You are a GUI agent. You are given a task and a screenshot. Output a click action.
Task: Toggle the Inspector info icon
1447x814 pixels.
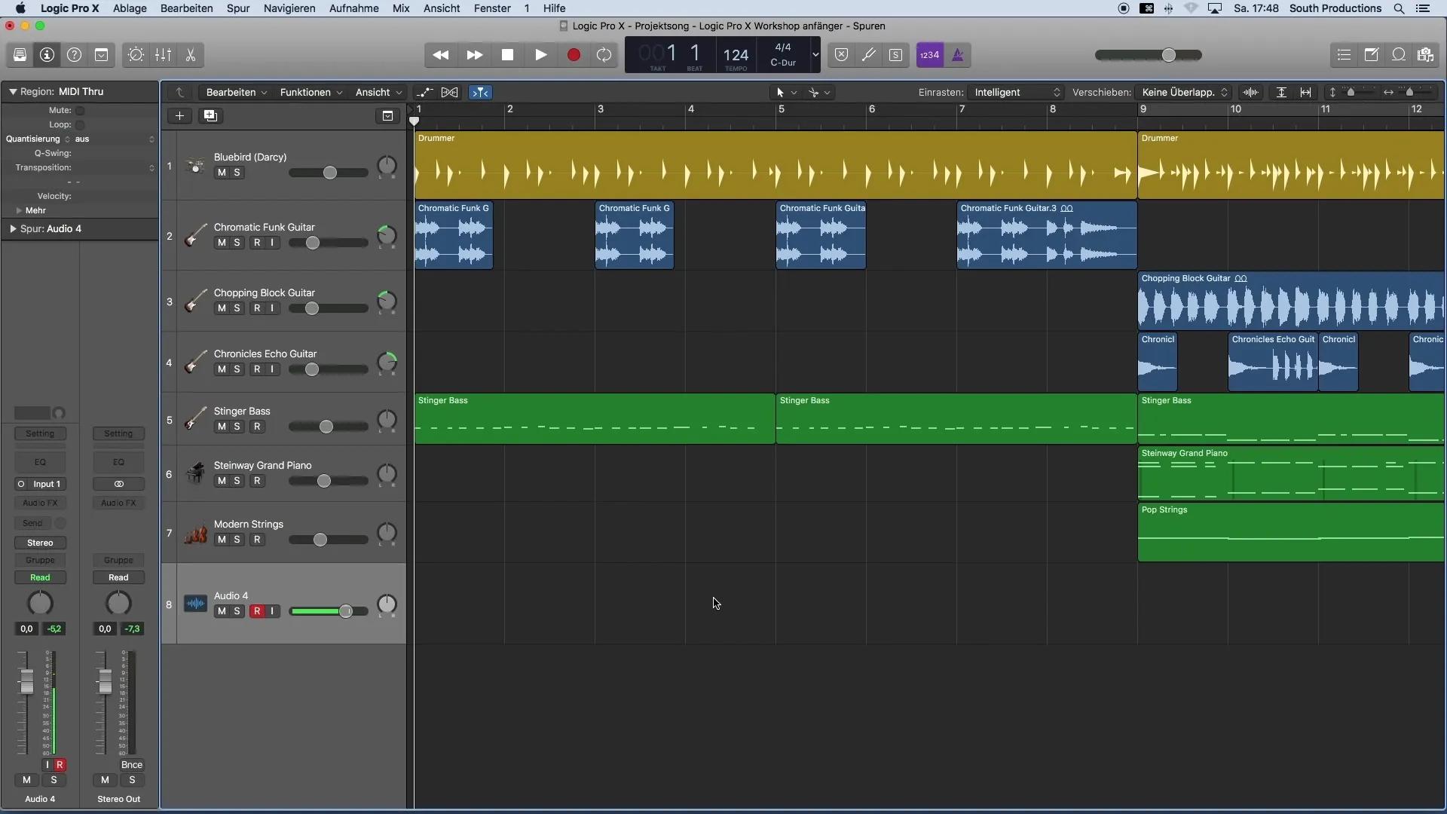click(47, 55)
